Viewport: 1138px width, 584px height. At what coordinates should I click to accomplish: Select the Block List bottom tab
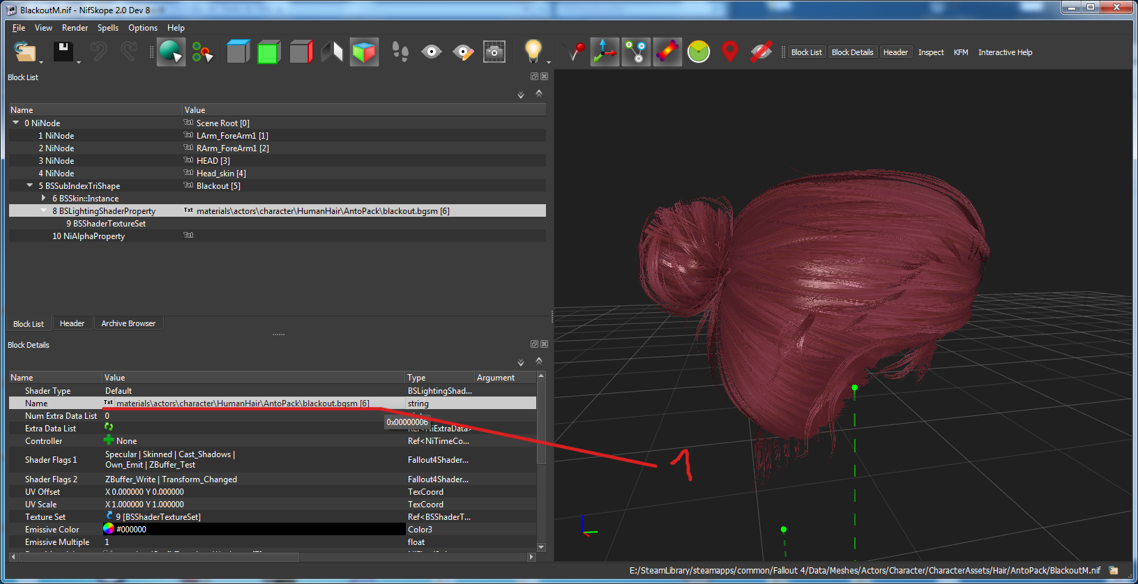click(29, 324)
